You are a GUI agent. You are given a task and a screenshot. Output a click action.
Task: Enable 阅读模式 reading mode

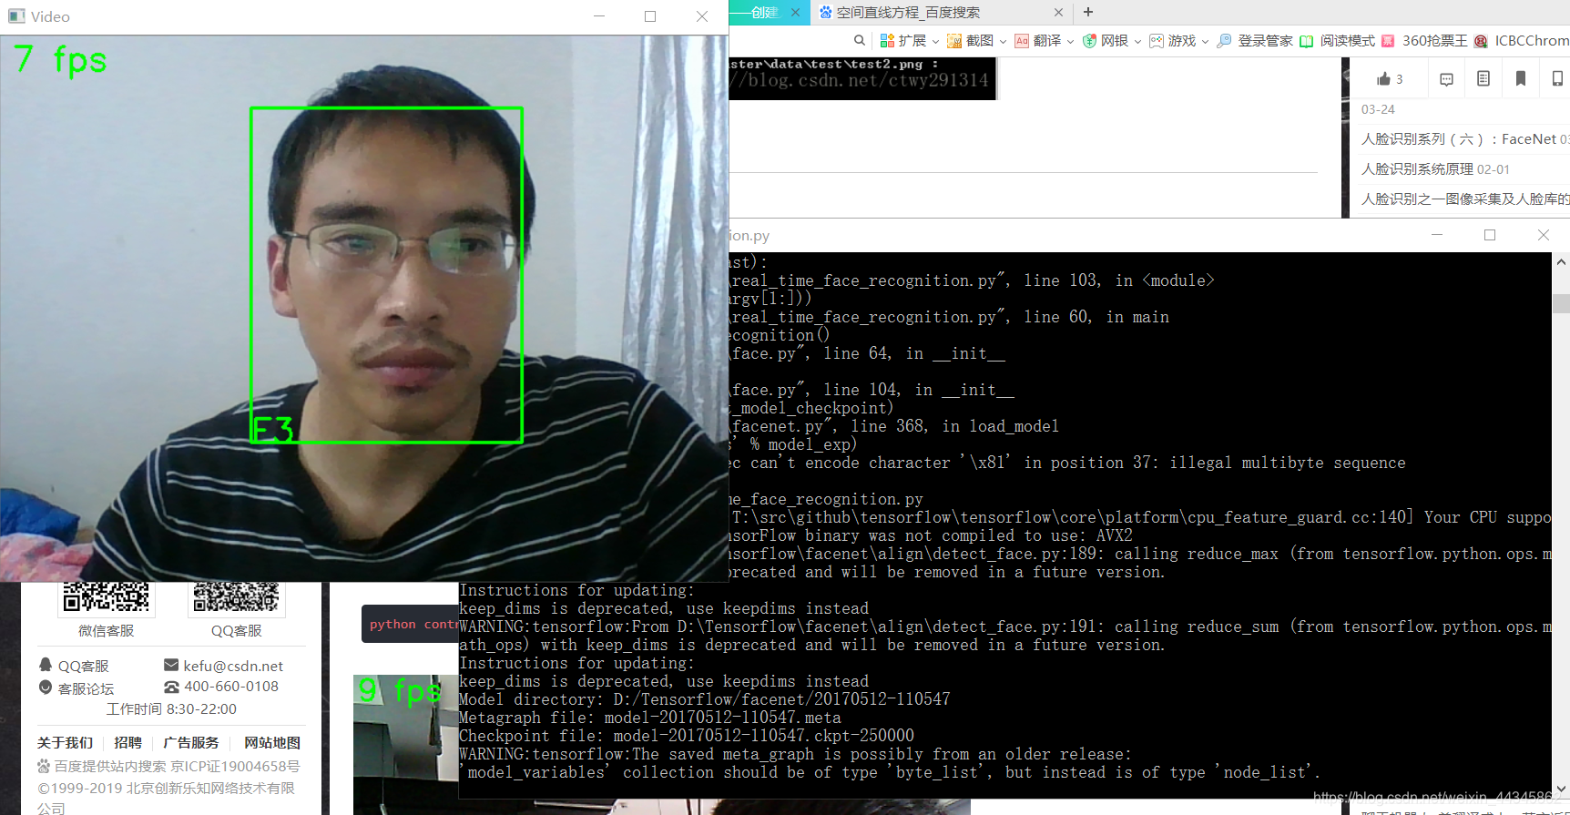coord(1337,40)
